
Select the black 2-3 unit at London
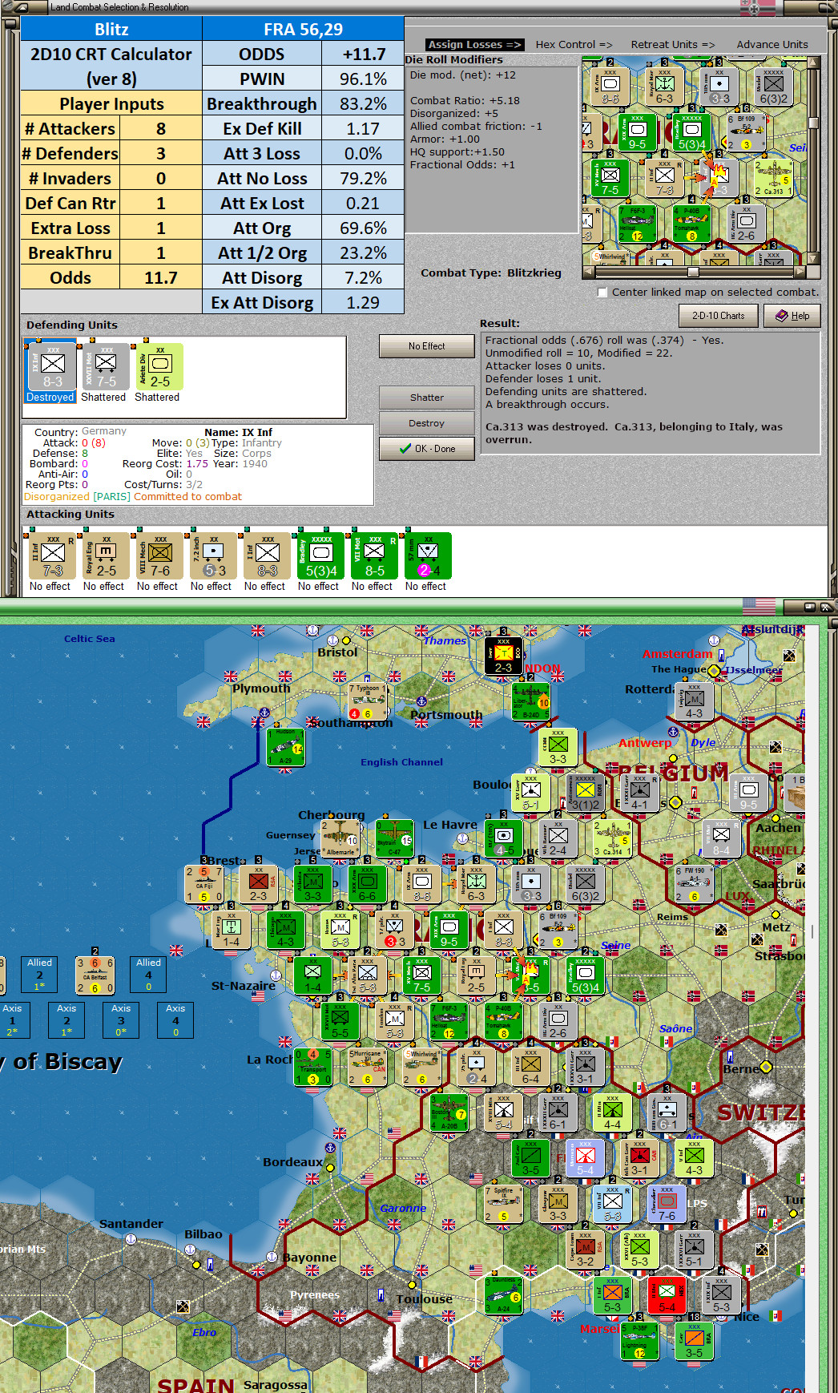503,656
